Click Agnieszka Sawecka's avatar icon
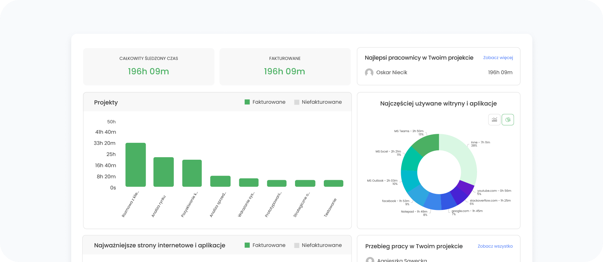603x262 pixels. [x=369, y=260]
